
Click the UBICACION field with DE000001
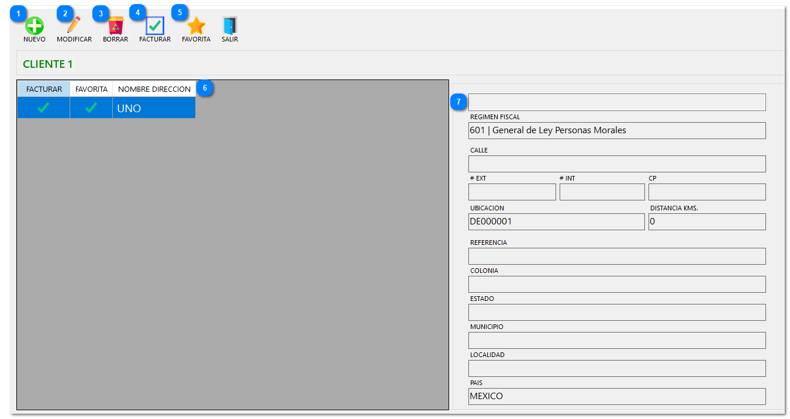pos(556,221)
